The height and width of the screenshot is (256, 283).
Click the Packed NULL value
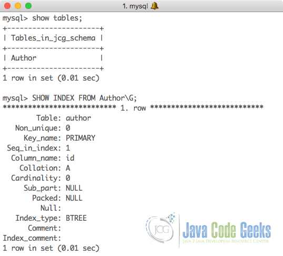click(74, 198)
